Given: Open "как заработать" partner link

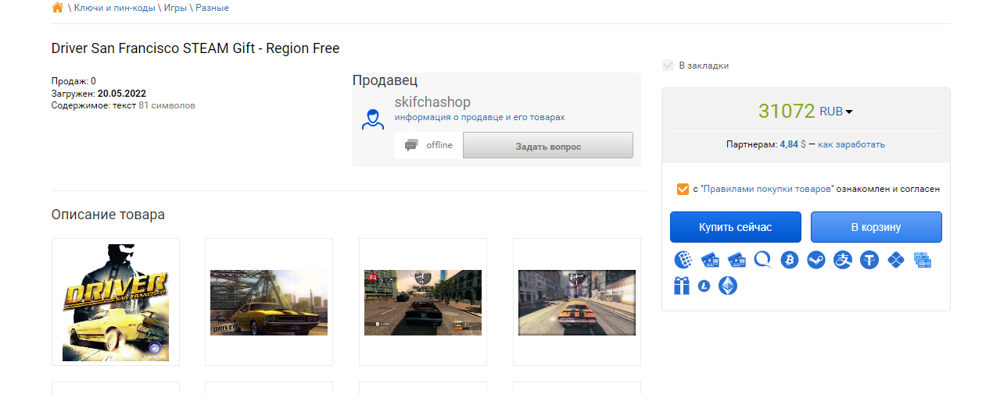Looking at the screenshot, I should (851, 144).
